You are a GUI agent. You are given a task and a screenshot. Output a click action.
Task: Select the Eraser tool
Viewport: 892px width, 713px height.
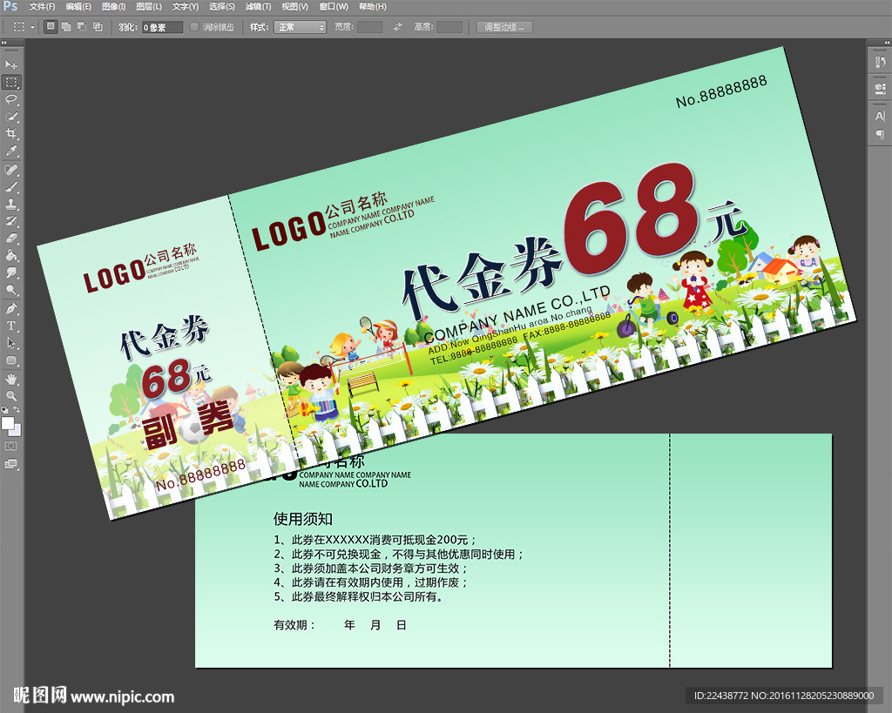click(x=11, y=239)
